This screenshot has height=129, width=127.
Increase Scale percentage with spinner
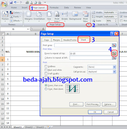pyautogui.click(x=116, y=20)
